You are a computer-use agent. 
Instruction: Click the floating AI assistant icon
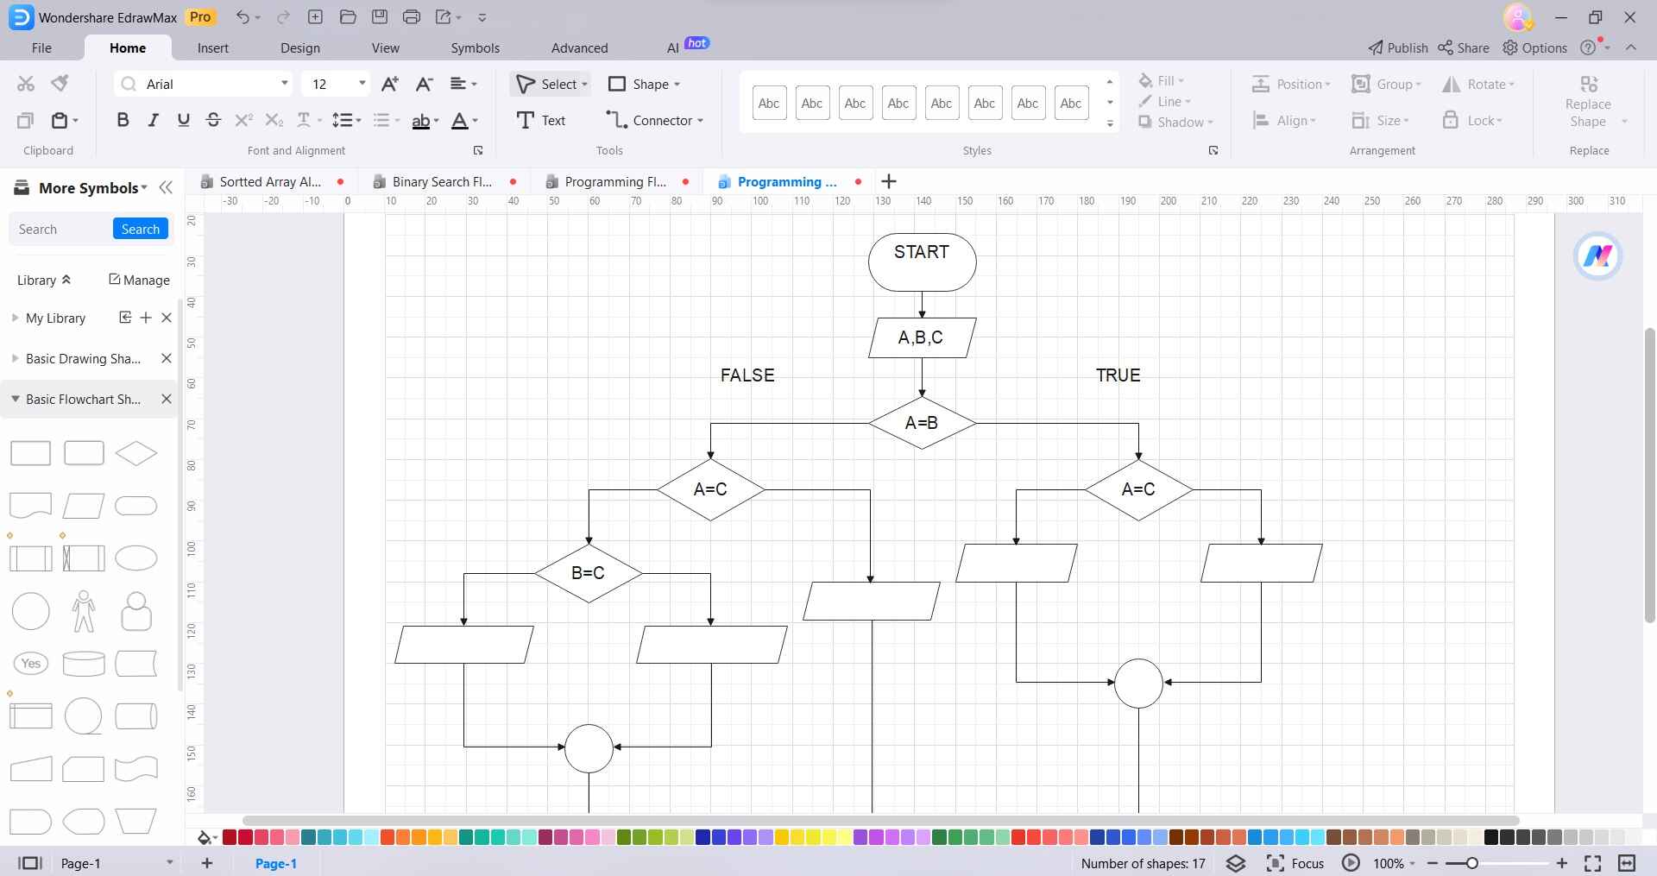[x=1597, y=256]
